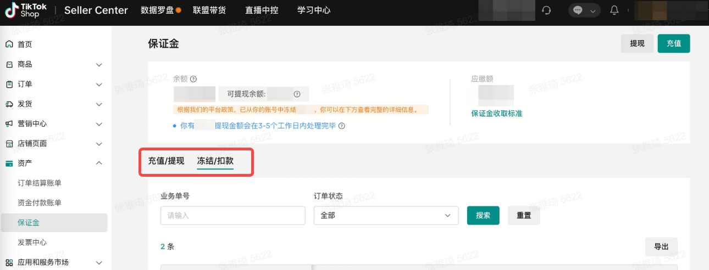709x270 pixels.
Task: Click Seller Center title in header
Action: (x=96, y=10)
